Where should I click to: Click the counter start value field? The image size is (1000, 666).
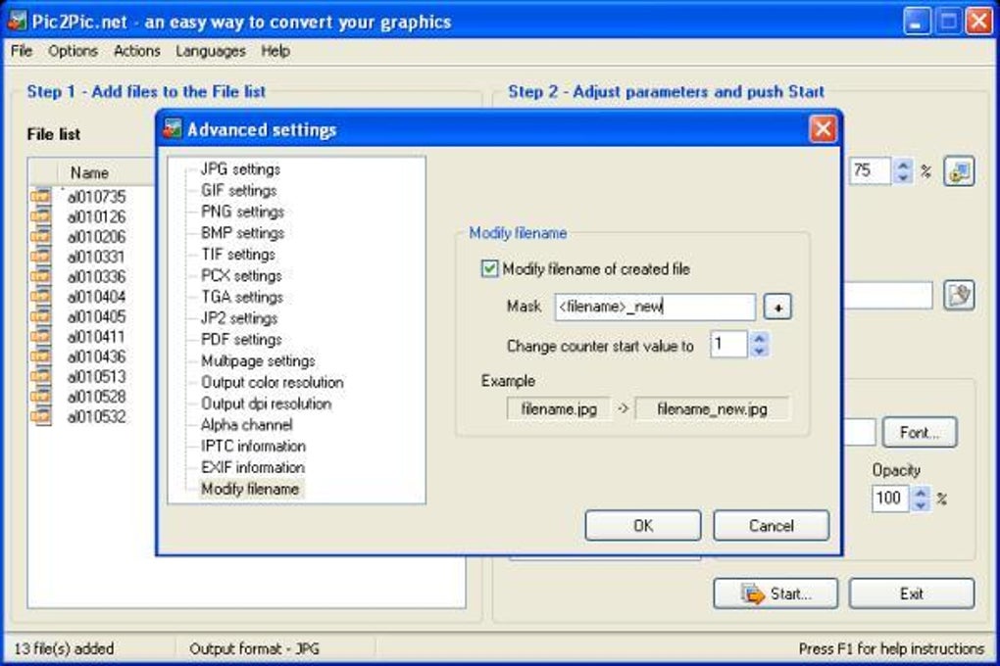point(727,344)
